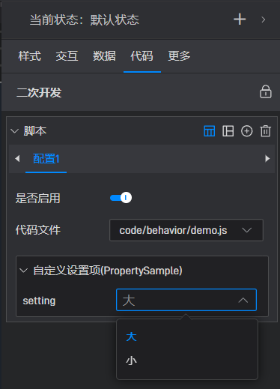Open the 交互 tab
Screen dimensions: 280x389
coord(67,56)
